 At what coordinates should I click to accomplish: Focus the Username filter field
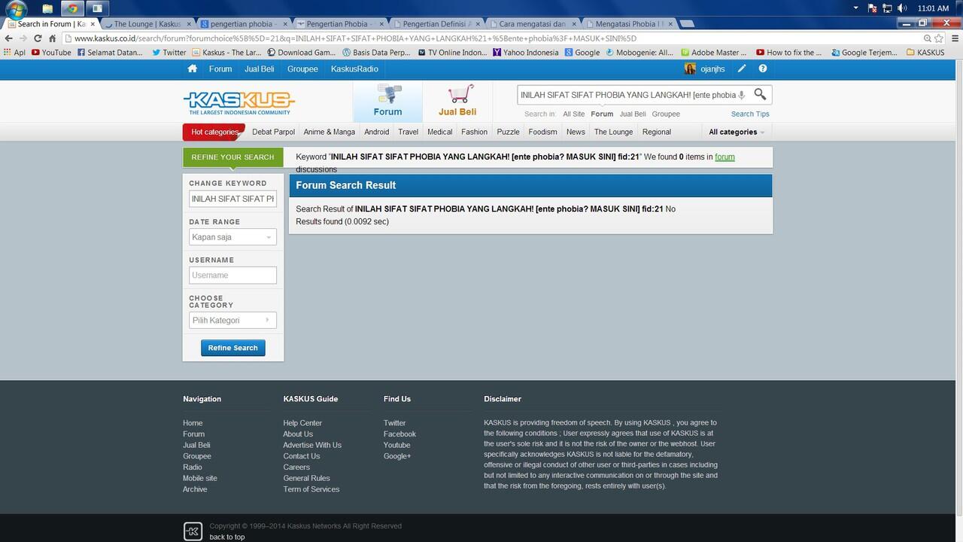pos(232,275)
